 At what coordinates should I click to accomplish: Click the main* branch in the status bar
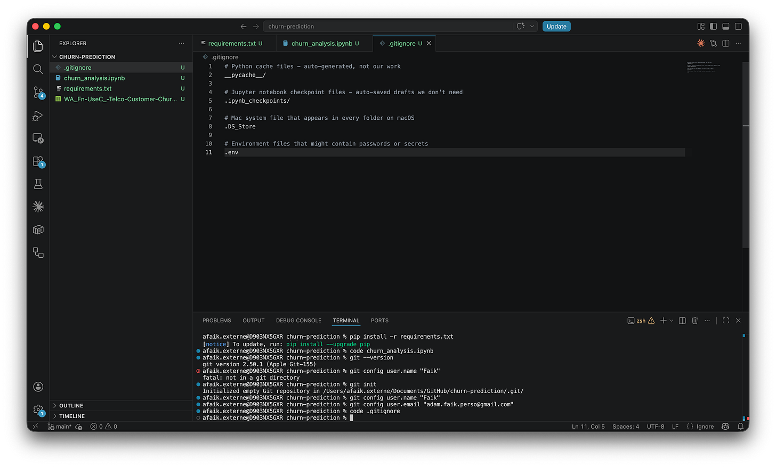60,426
